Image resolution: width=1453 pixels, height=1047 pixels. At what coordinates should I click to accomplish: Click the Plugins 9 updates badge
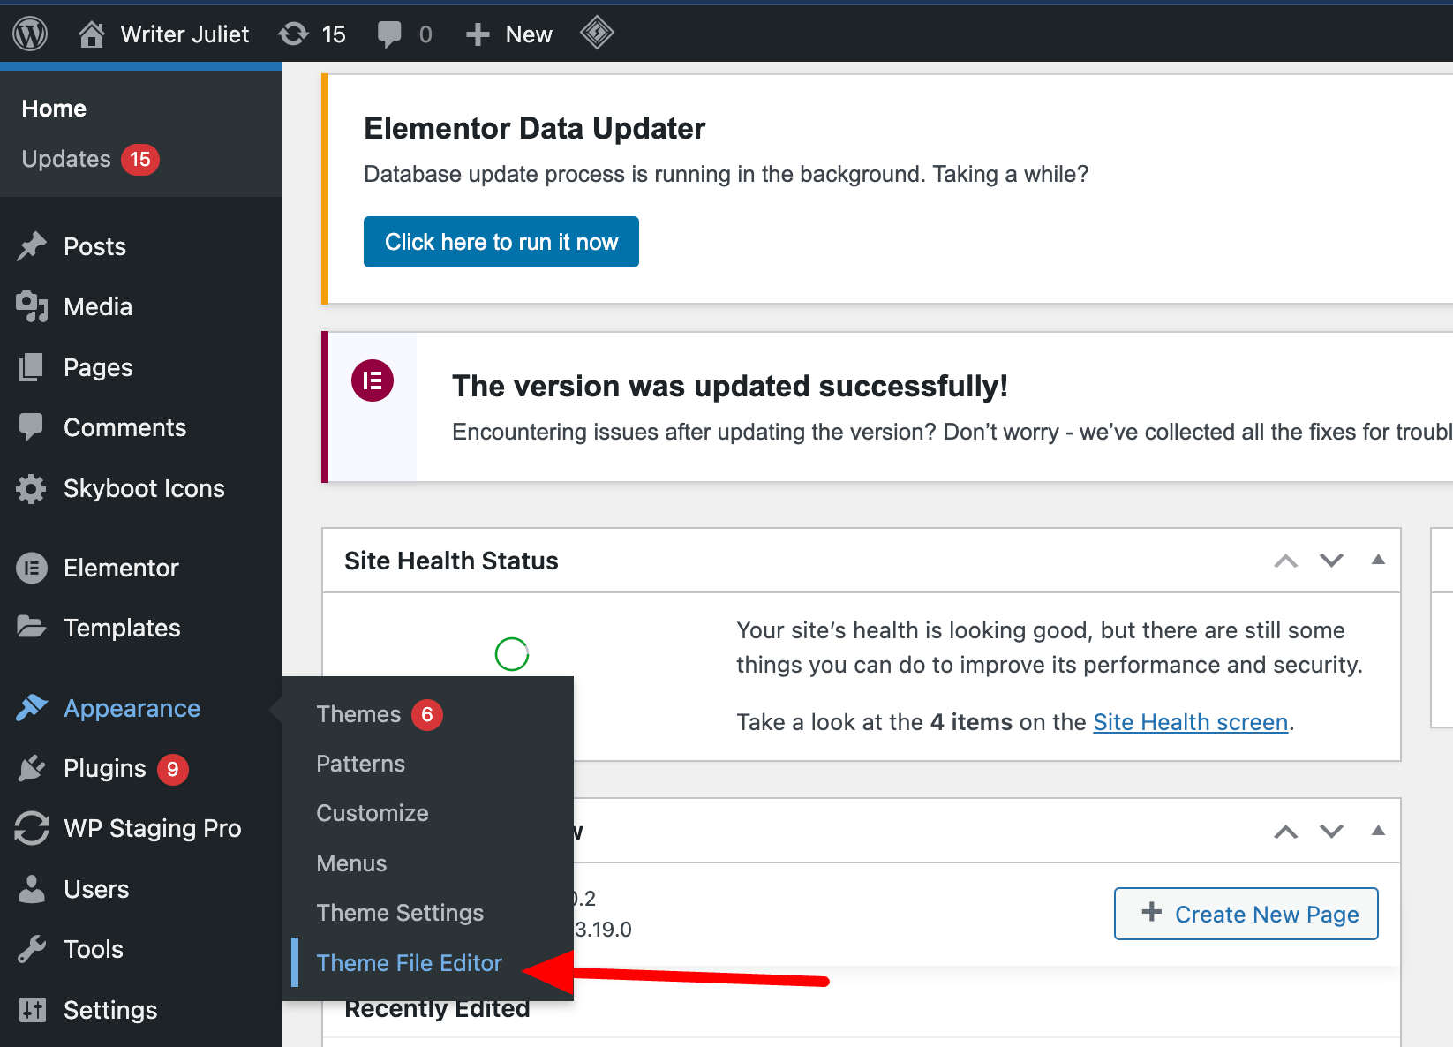coord(173,769)
